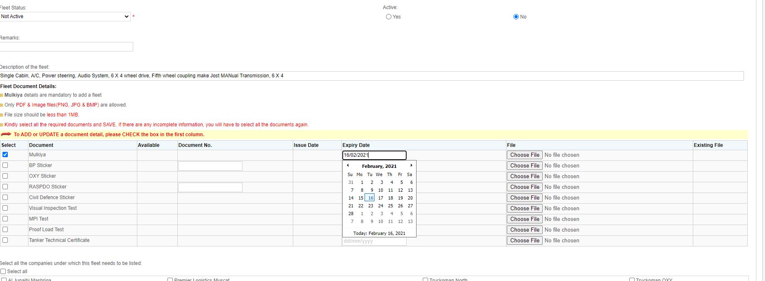Image resolution: width=765 pixels, height=281 pixels.
Task: Open the Fleet Status dropdown
Action: click(65, 16)
